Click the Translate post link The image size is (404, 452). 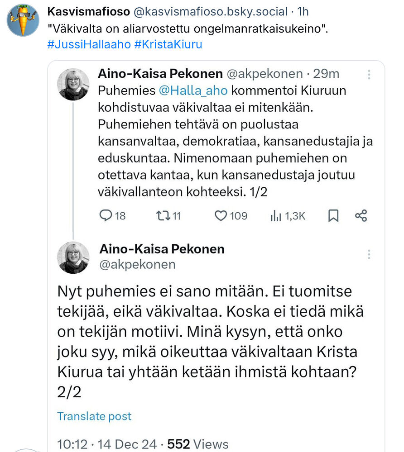tap(94, 416)
